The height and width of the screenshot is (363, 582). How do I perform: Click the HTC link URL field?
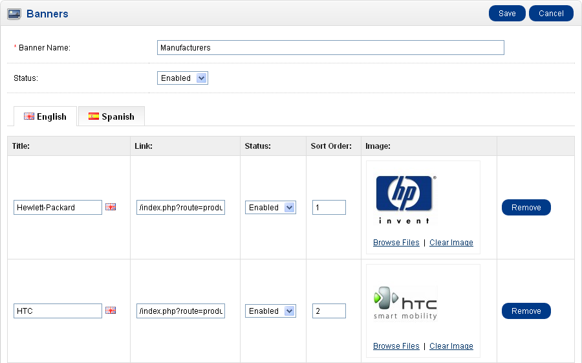point(181,311)
